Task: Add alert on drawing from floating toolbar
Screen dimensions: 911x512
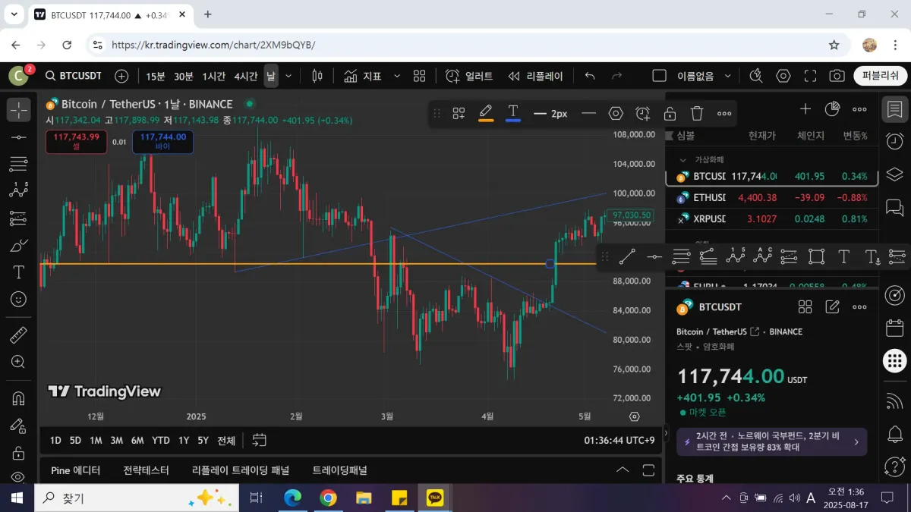Action: click(x=643, y=114)
